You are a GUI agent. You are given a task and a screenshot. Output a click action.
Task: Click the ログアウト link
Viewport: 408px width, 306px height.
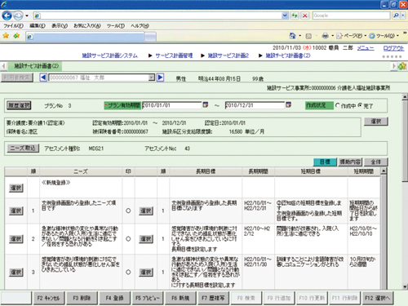393,48
